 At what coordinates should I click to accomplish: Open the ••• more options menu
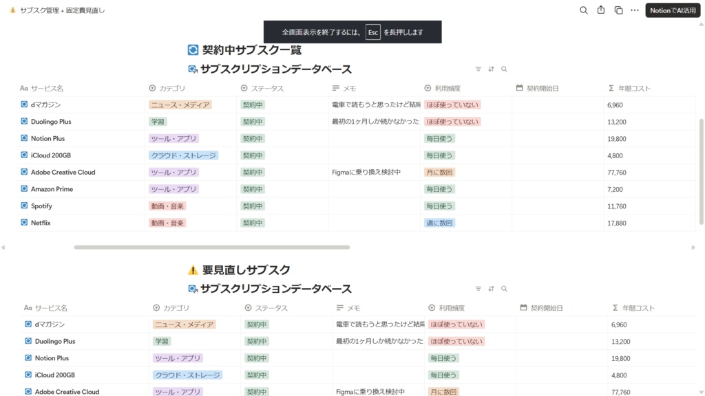tap(634, 10)
